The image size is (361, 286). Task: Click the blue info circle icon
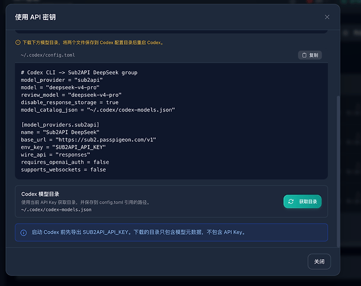23,233
